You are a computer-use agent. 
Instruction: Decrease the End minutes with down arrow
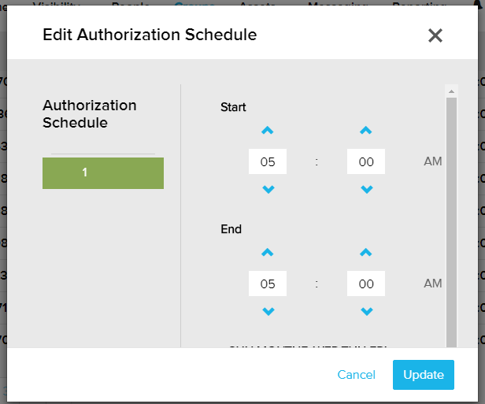point(365,312)
